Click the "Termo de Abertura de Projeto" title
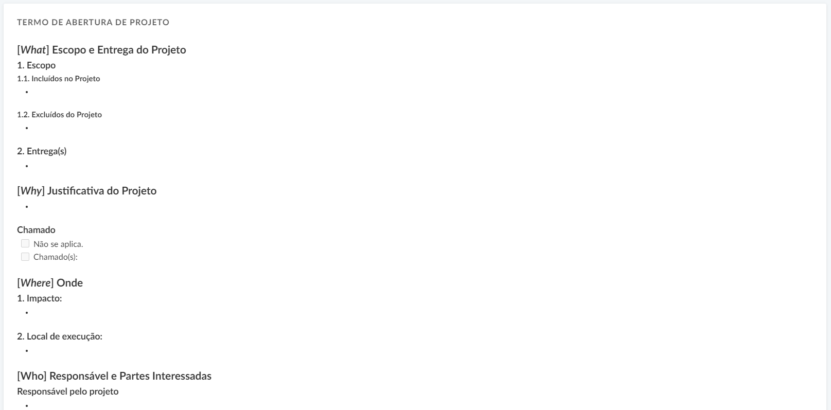Viewport: 831px width, 410px height. [x=93, y=22]
